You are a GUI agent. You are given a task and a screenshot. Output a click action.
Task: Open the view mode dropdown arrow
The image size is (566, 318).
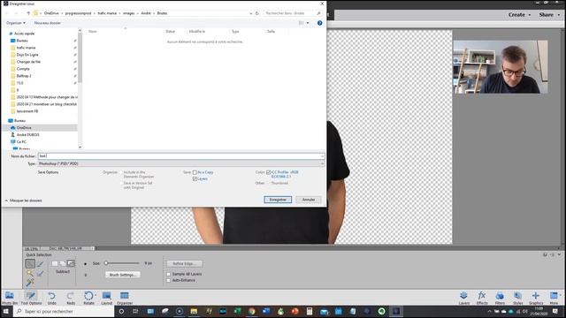(x=308, y=23)
